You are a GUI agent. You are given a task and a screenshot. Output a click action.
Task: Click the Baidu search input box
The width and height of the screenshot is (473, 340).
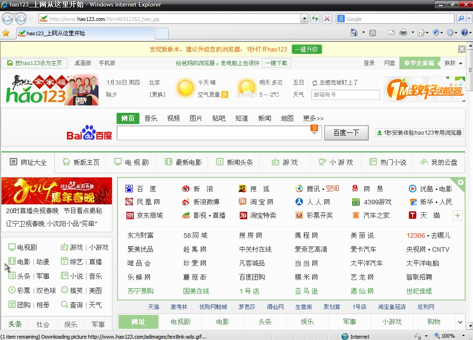click(x=213, y=133)
